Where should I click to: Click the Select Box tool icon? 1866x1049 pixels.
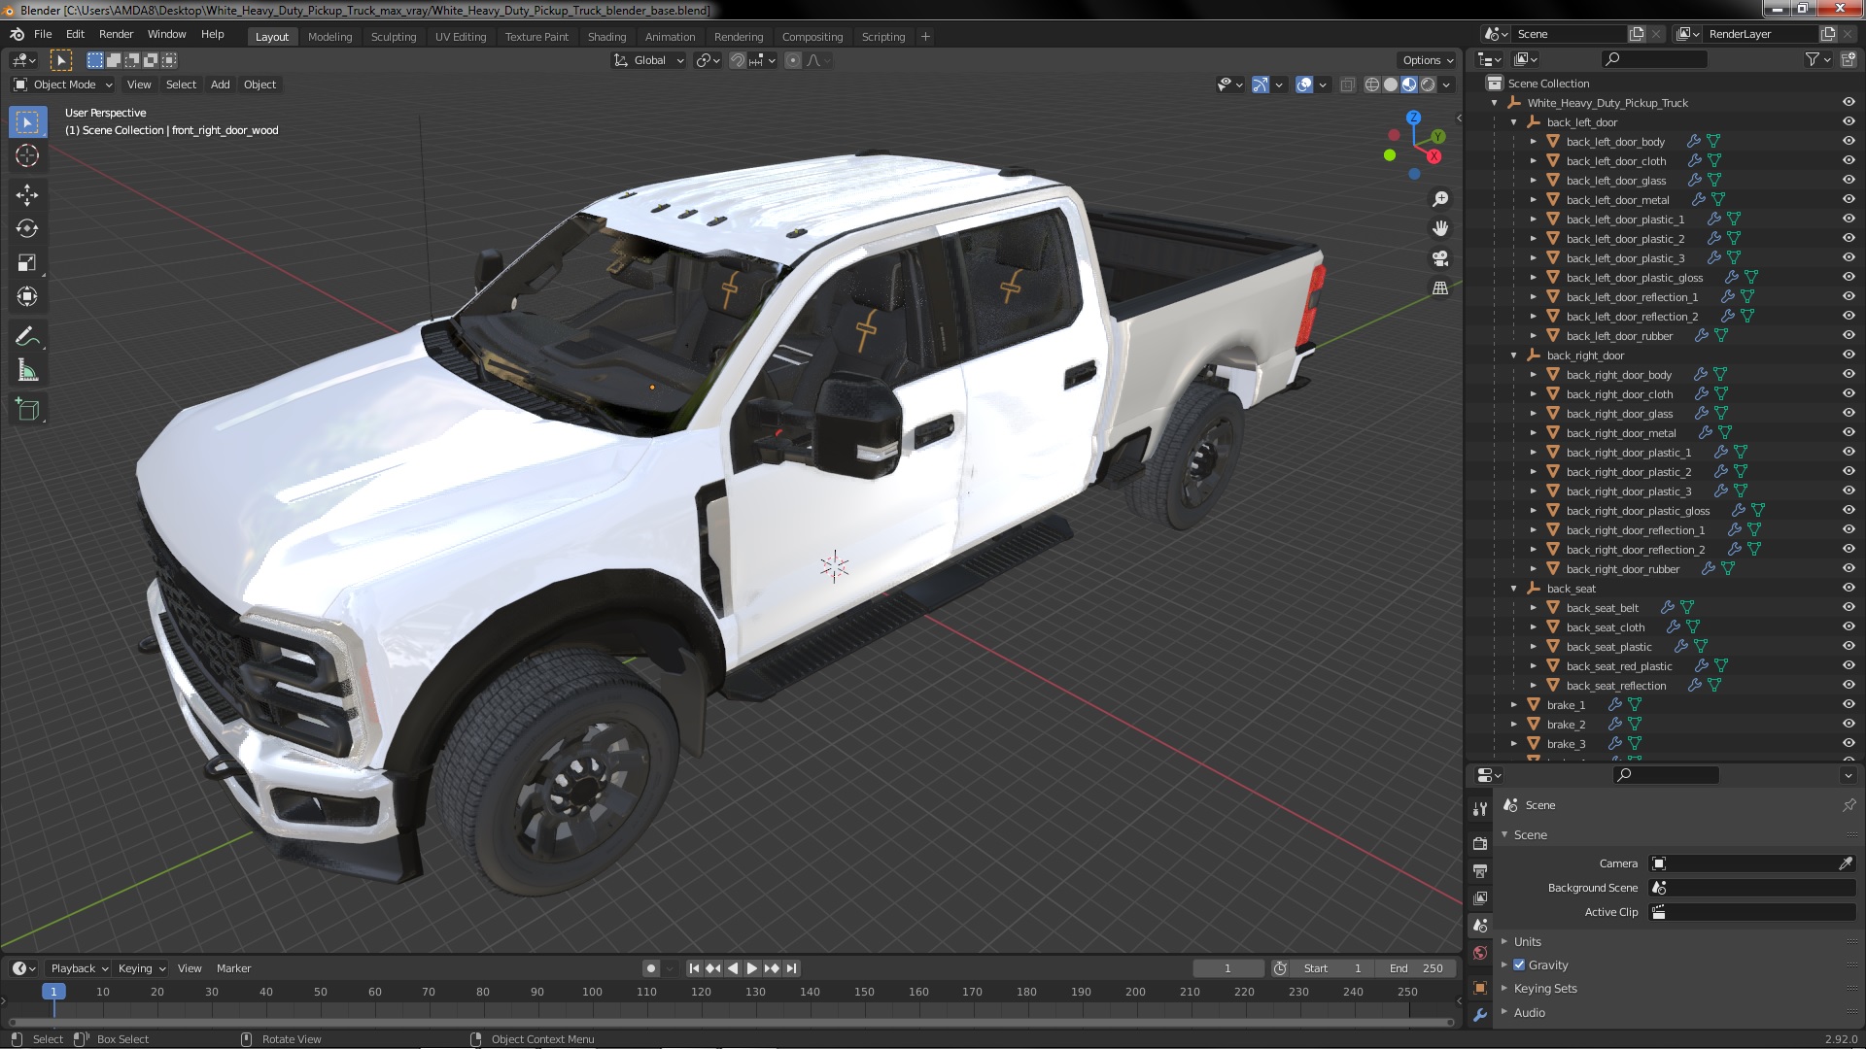tap(27, 122)
